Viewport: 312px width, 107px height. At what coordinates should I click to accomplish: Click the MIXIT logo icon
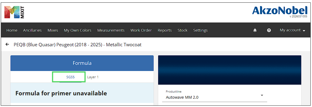point(14,12)
